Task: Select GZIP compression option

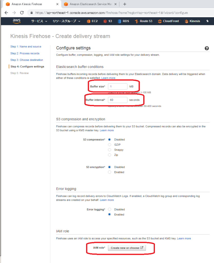Action: coord(110,145)
